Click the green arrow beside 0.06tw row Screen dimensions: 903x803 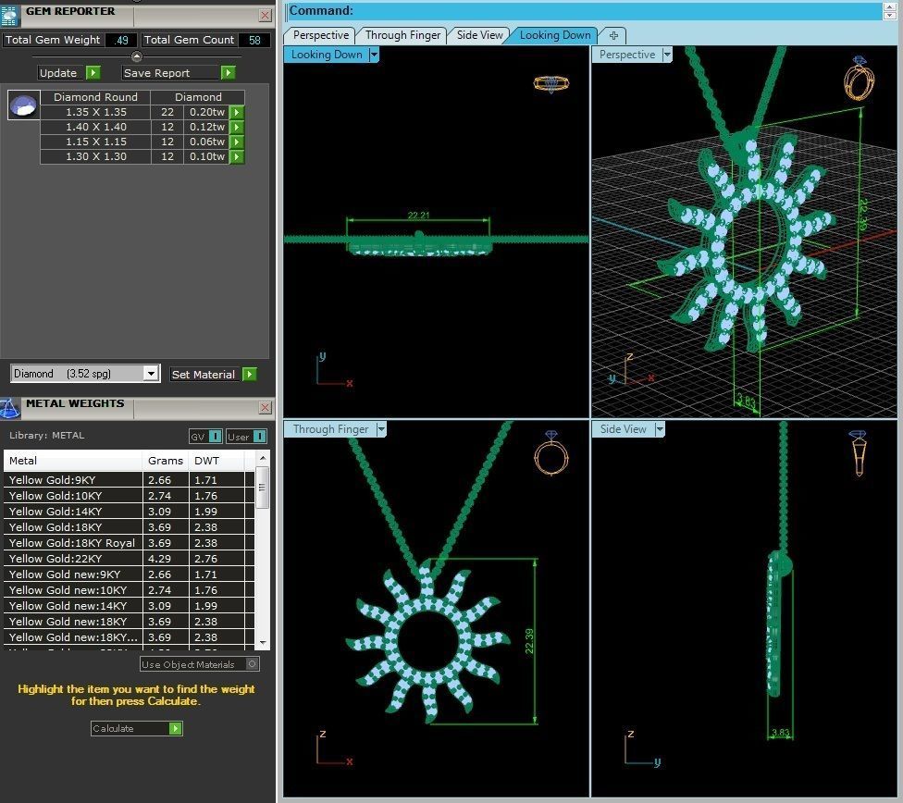tap(237, 142)
